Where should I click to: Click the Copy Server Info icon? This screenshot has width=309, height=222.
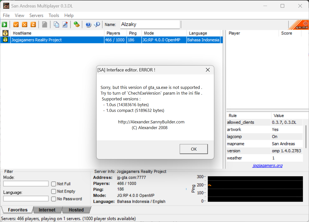(x=57, y=24)
